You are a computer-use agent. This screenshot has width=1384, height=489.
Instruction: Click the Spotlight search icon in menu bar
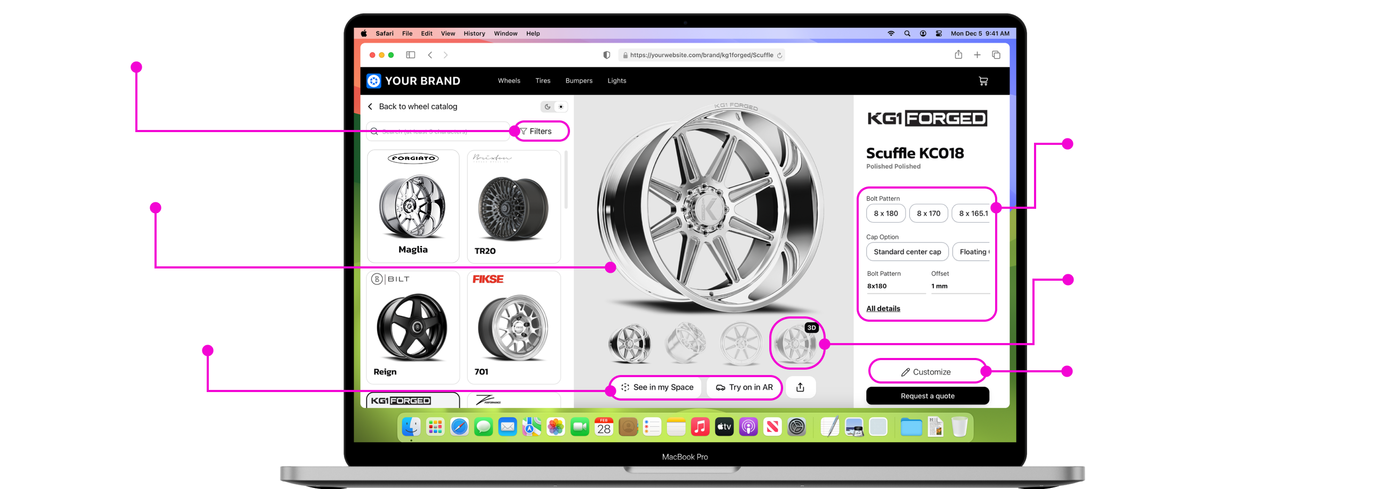point(907,34)
